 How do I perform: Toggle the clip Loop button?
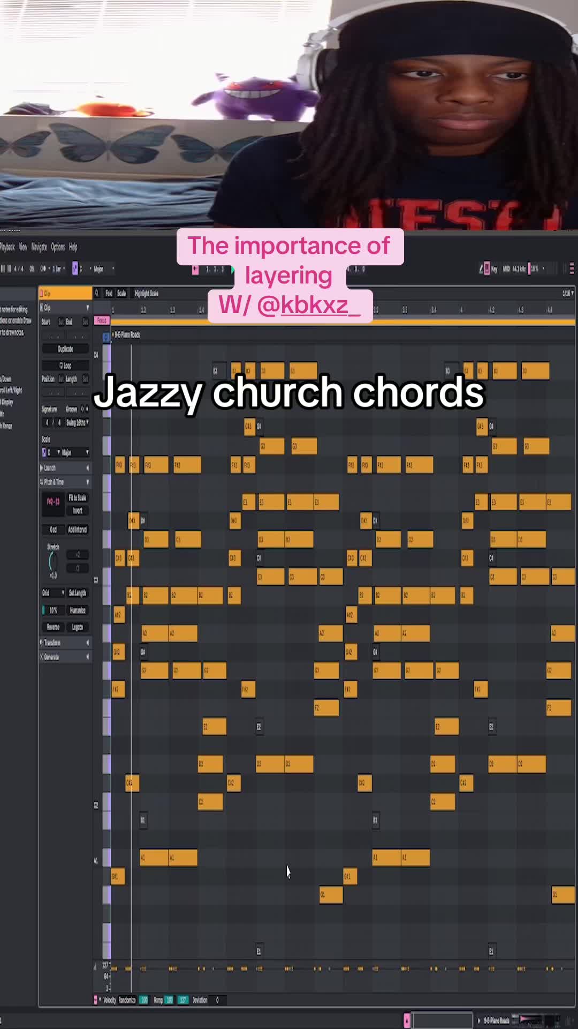tap(65, 366)
